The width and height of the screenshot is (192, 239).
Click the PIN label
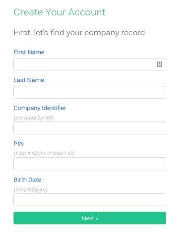[18, 144]
